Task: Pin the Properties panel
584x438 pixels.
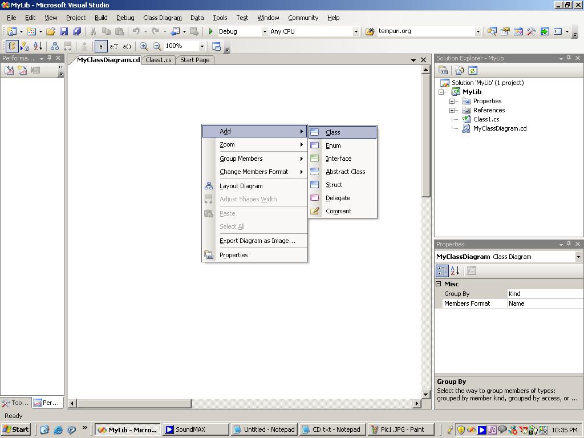Action: 569,244
